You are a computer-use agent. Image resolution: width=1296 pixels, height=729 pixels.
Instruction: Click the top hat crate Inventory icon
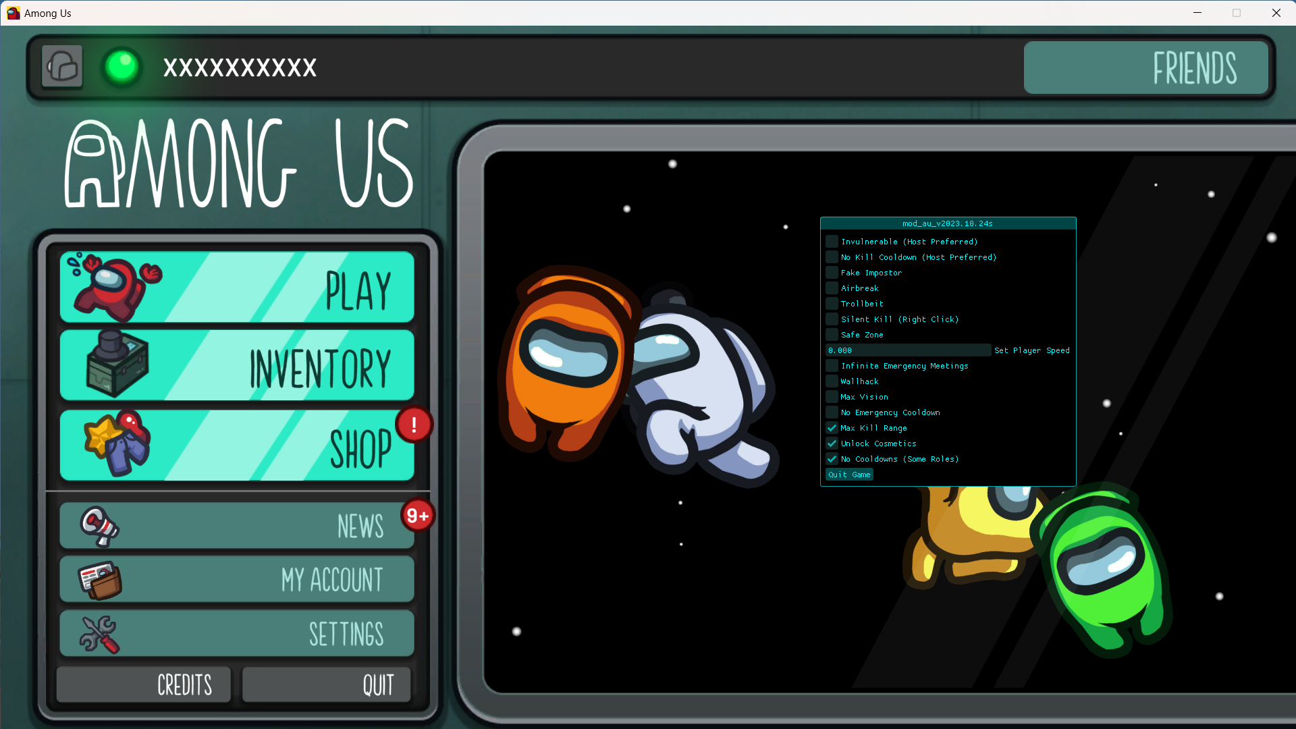click(x=117, y=364)
